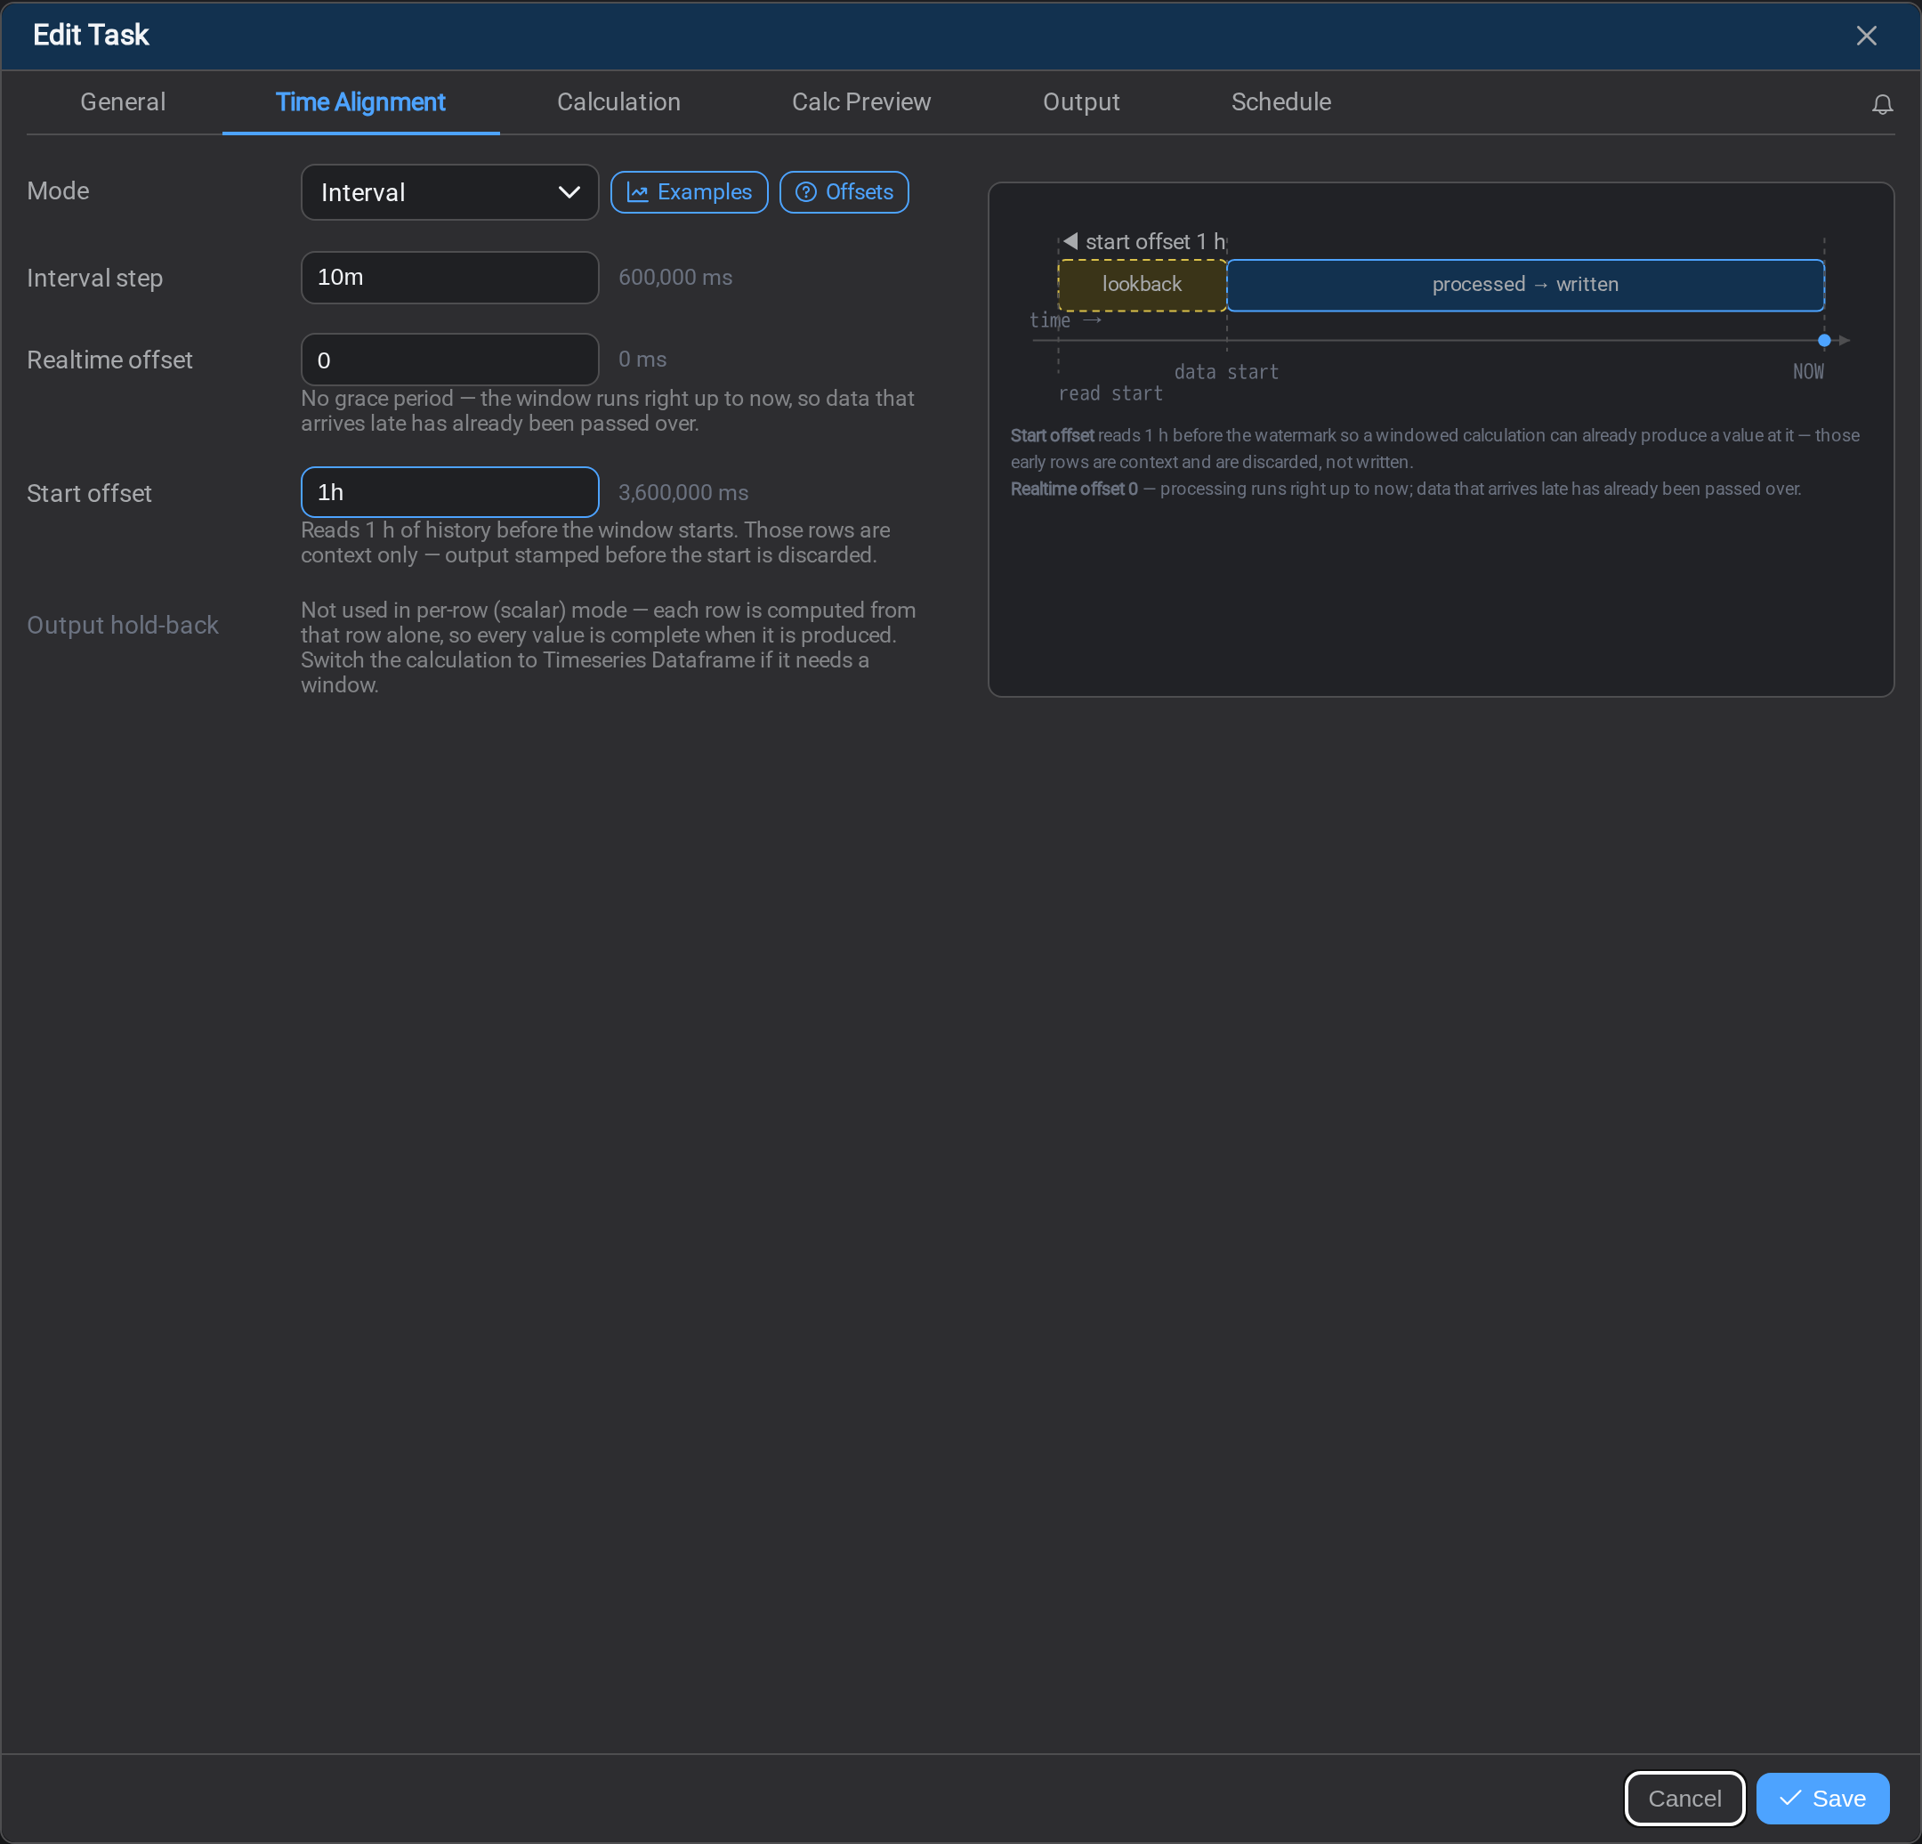Click into the Start offset field
Screen dimensions: 1922x1844
[x=449, y=492]
